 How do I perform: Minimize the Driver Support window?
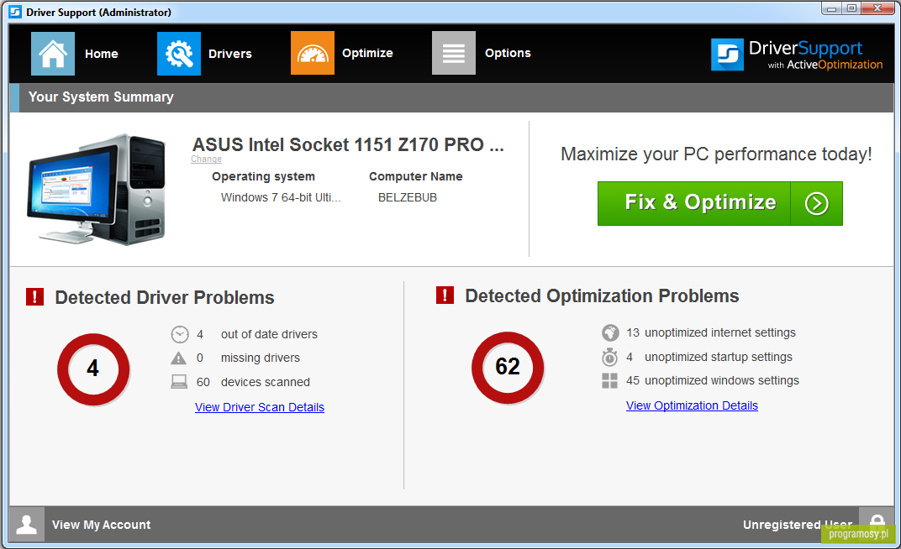tap(831, 8)
